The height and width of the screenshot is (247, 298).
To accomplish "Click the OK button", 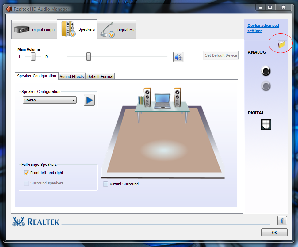I will [274, 232].
